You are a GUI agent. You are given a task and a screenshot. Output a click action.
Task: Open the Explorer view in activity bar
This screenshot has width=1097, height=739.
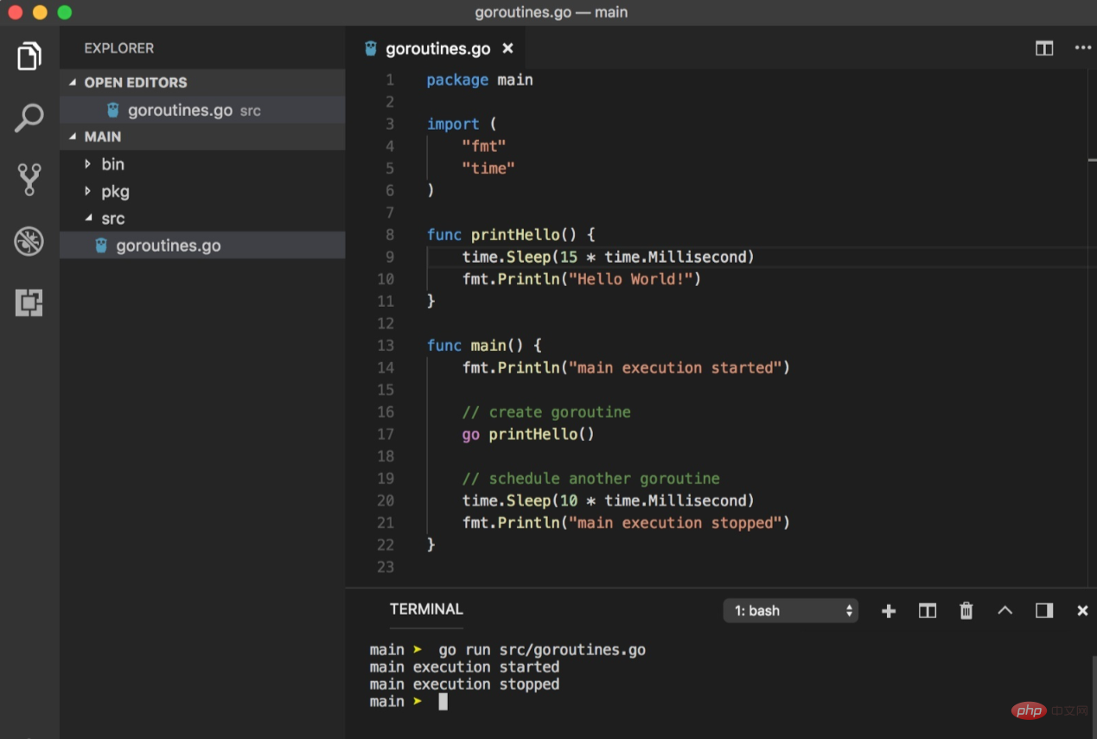pyautogui.click(x=29, y=56)
